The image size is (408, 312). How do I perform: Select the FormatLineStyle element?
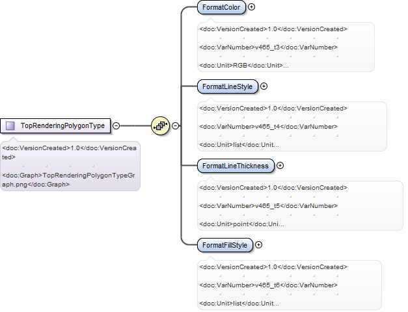(228, 86)
